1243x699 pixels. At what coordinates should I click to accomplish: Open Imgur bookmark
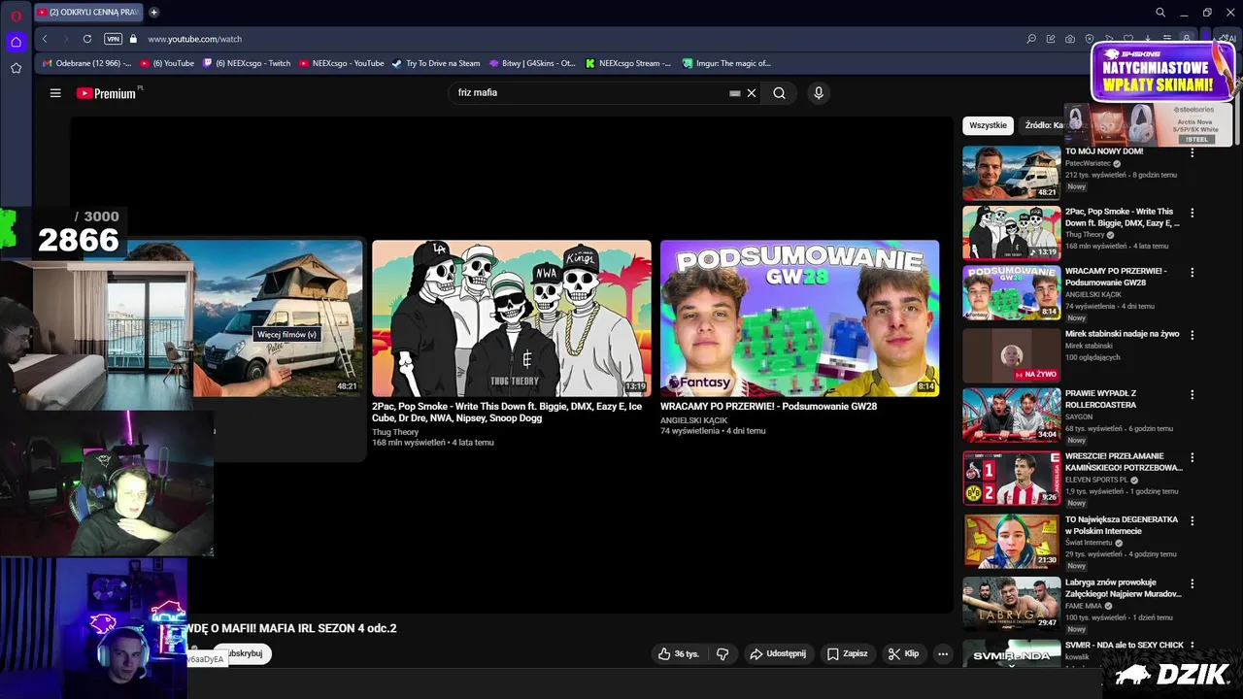(x=726, y=63)
